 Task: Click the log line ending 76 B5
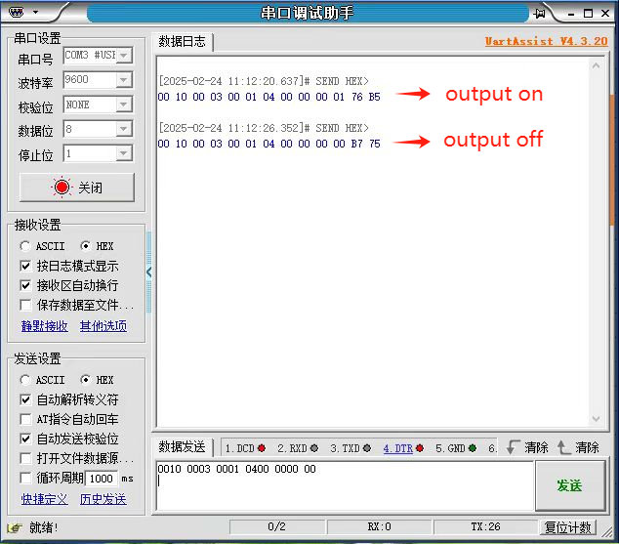pyautogui.click(x=268, y=97)
